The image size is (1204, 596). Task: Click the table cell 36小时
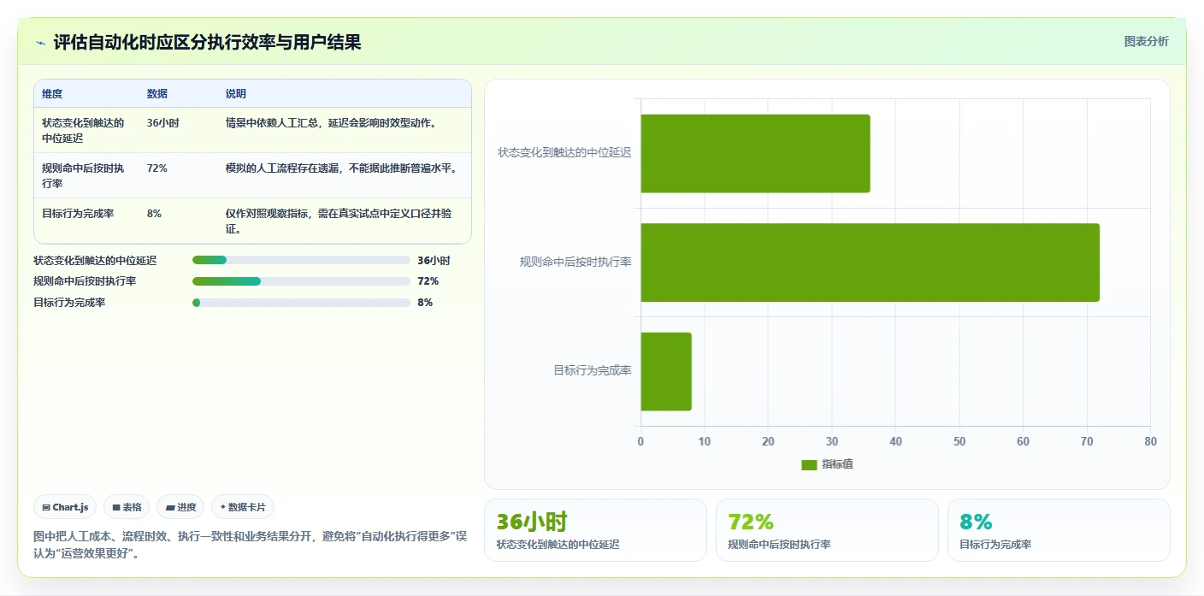[x=162, y=123]
